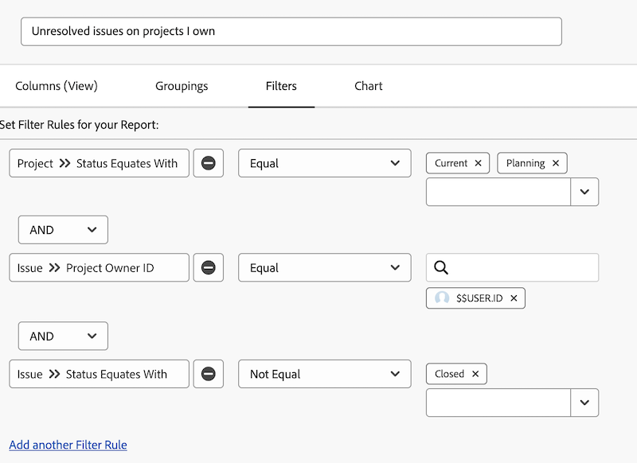Click the search magnifier icon

tap(441, 268)
